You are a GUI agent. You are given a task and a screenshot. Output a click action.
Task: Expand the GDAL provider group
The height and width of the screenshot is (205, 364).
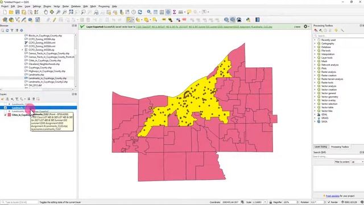pos(315,114)
